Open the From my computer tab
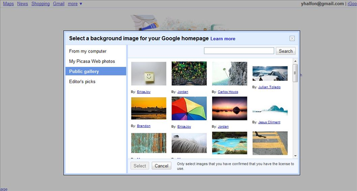The width and height of the screenshot is (357, 191). click(88, 51)
